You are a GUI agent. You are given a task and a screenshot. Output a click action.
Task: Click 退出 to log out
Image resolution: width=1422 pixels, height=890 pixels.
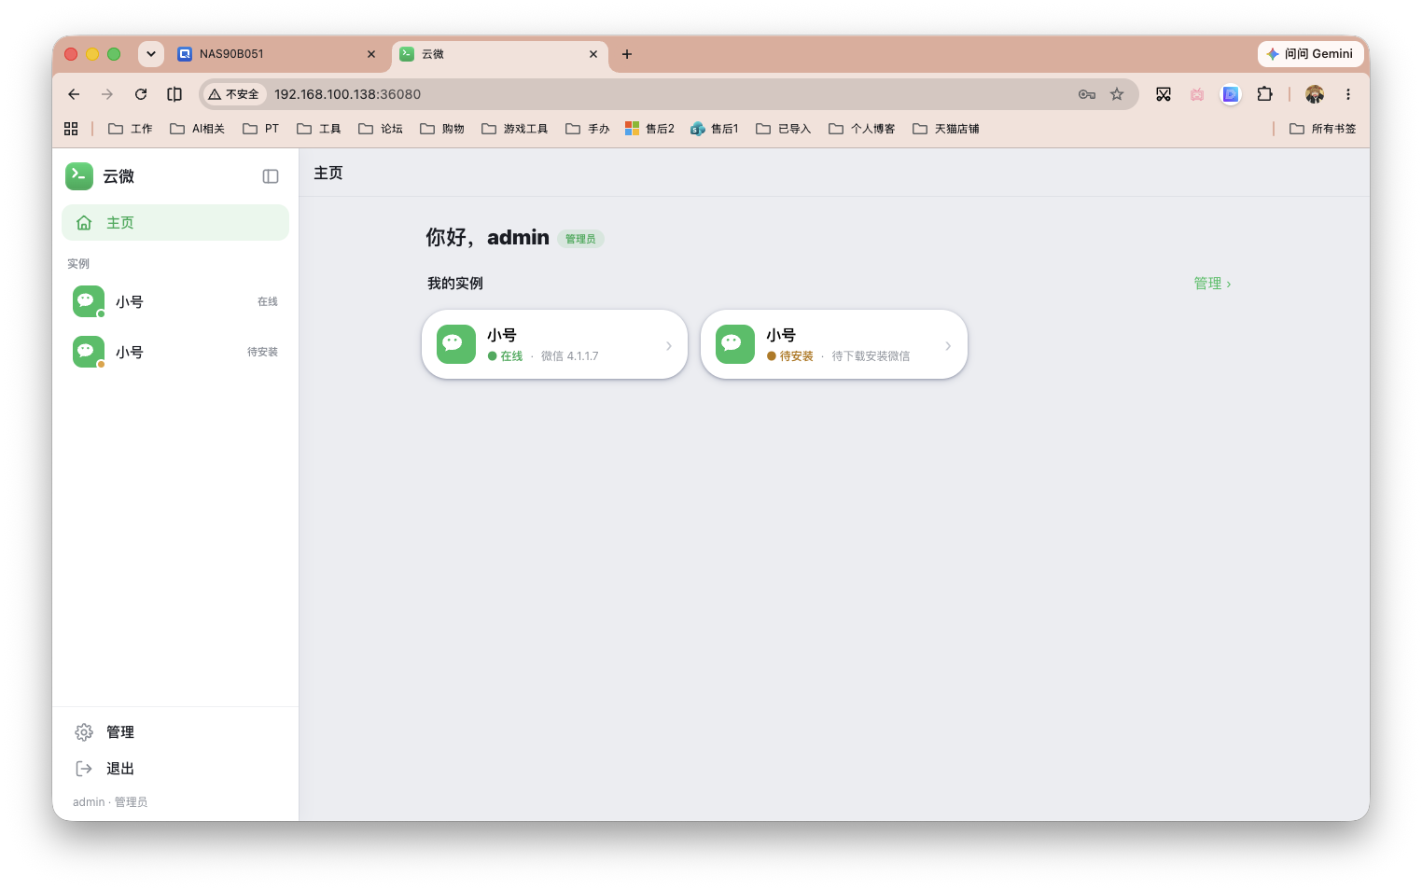(175, 769)
